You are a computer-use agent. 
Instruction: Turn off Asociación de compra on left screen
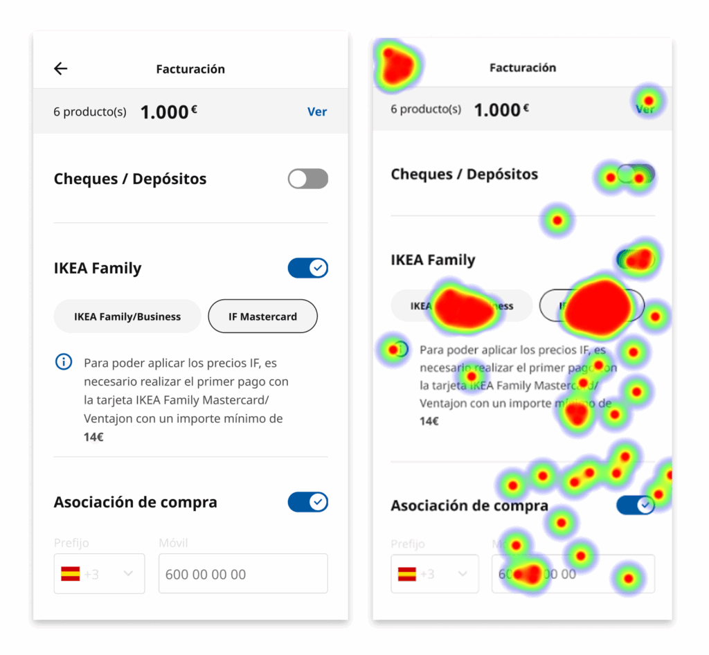click(x=308, y=502)
